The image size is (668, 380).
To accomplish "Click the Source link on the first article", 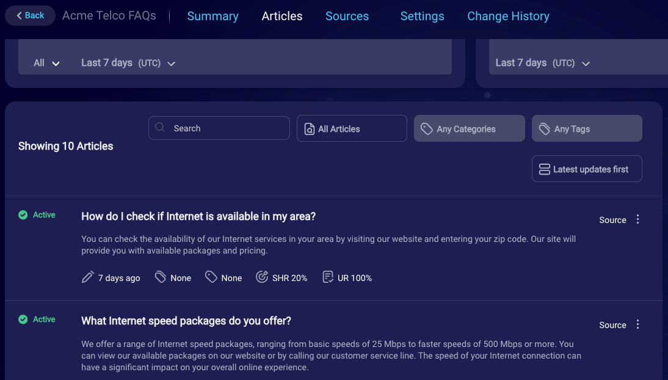I will point(612,219).
